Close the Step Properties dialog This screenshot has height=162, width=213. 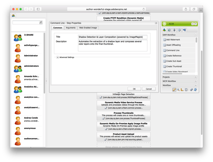pos(156,23)
